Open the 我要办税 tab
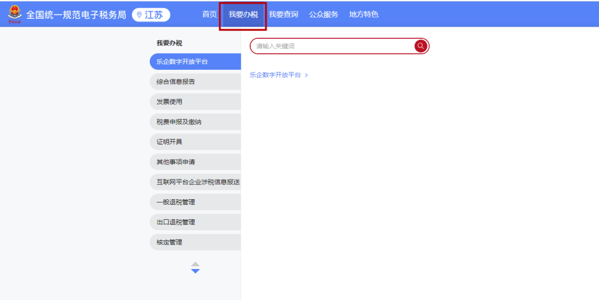 [243, 14]
